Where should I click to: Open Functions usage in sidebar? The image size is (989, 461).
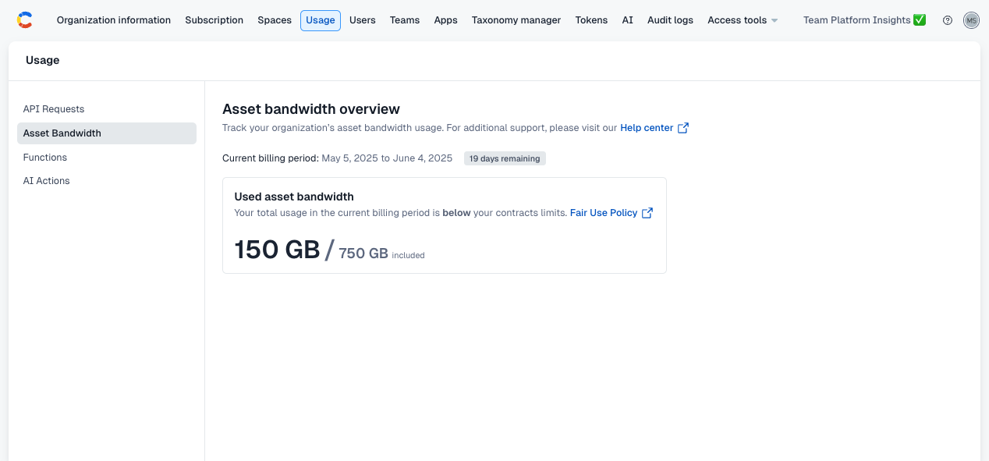point(107,158)
